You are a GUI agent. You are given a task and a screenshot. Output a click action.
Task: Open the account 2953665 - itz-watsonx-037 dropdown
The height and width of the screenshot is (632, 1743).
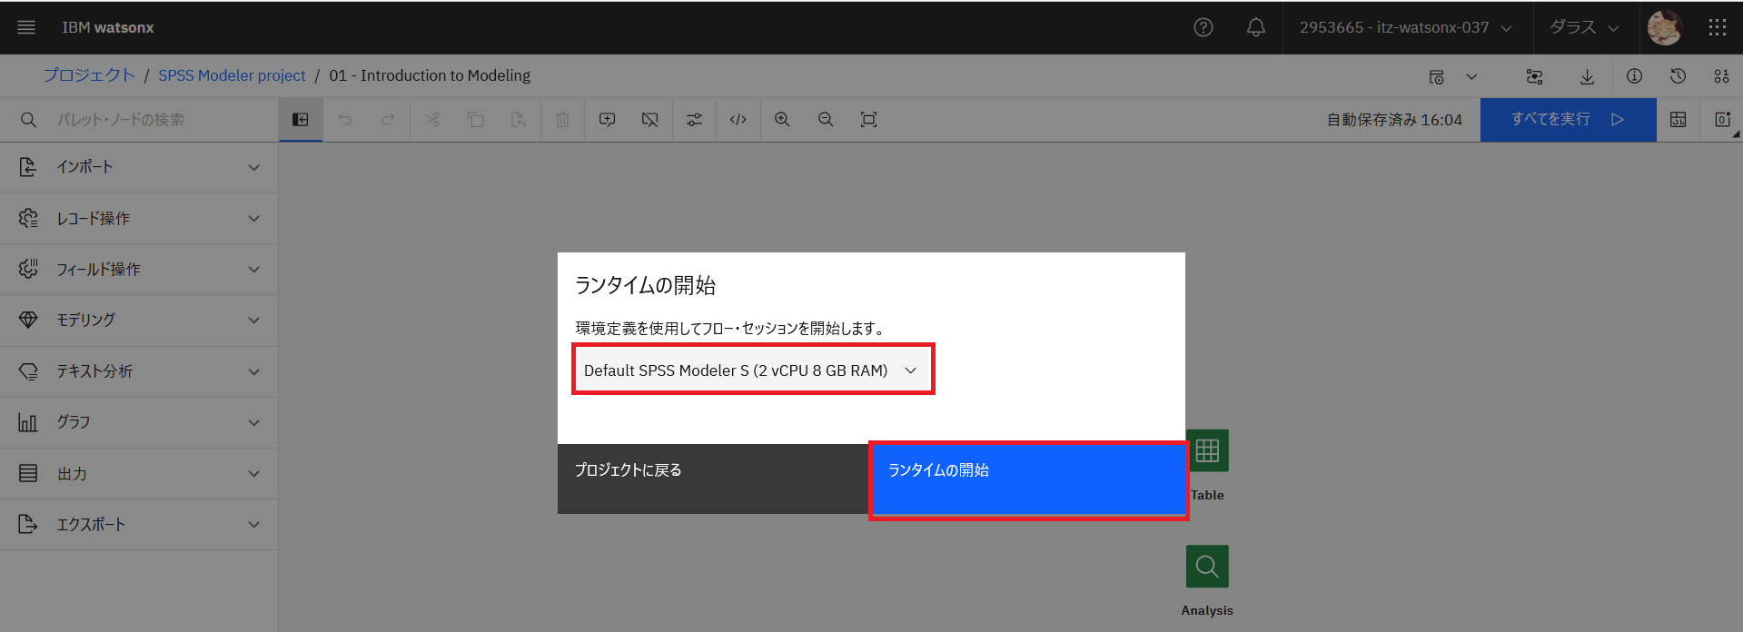coord(1406,27)
